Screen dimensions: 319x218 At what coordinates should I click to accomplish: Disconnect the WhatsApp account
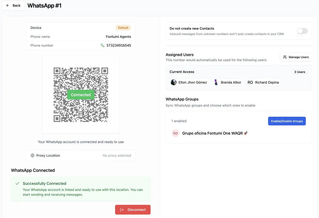(133, 210)
